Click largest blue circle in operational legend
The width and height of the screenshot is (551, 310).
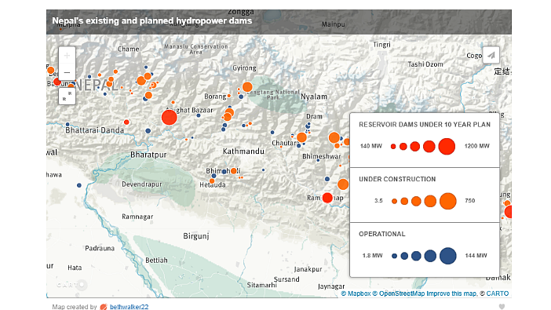pyautogui.click(x=447, y=256)
